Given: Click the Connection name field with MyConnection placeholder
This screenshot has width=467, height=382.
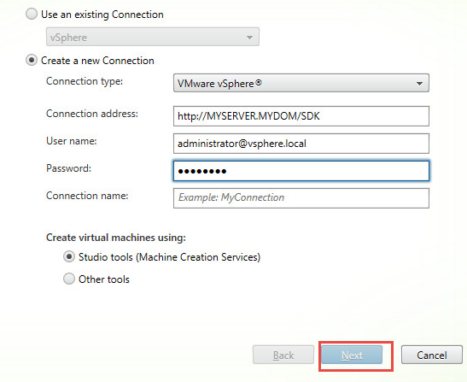Looking at the screenshot, I should (301, 198).
